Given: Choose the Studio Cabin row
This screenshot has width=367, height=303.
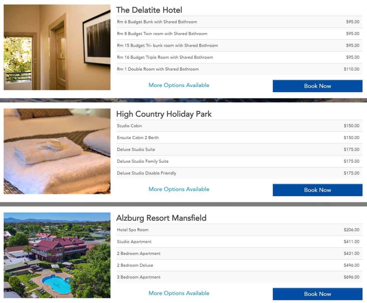Looking at the screenshot, I should point(239,126).
